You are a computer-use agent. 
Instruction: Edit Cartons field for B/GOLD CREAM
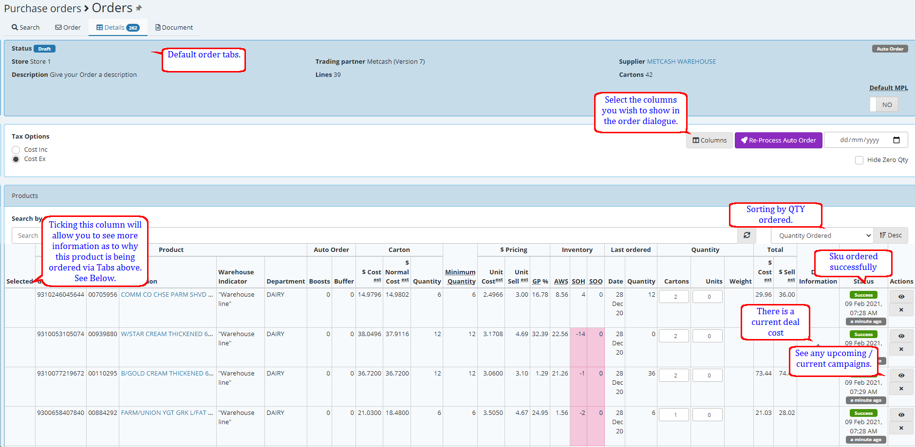click(674, 375)
